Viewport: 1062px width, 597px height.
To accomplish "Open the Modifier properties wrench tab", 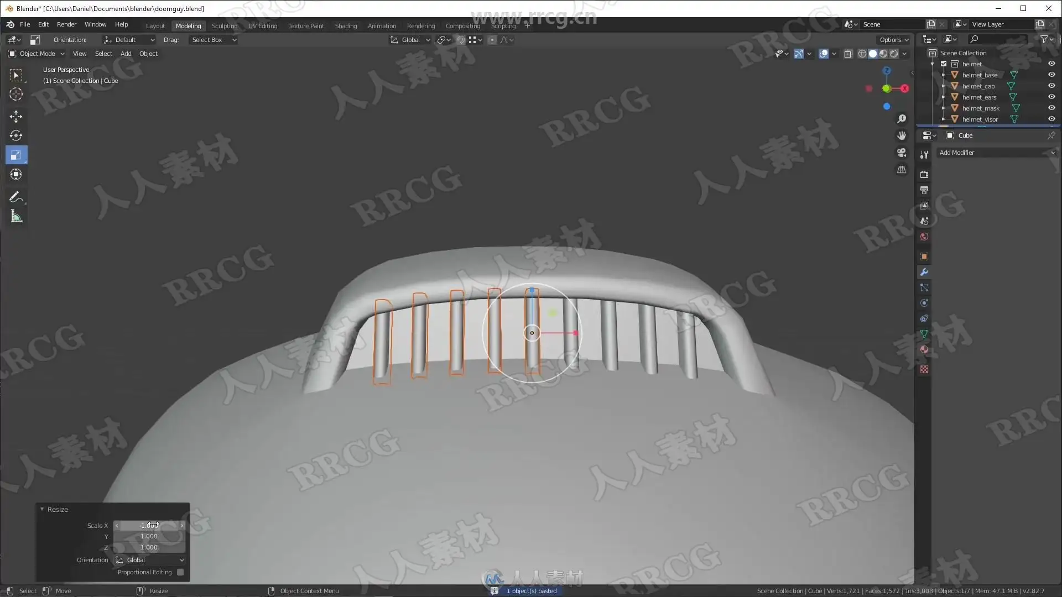I will 924,272.
